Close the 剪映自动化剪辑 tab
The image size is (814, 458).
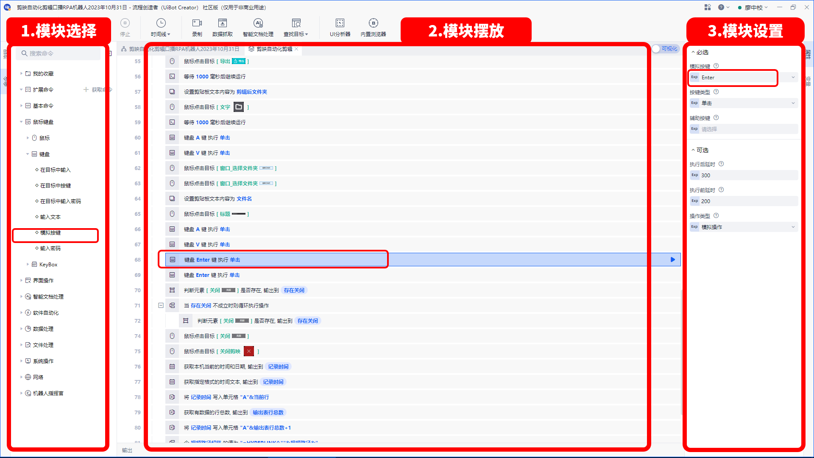click(297, 49)
